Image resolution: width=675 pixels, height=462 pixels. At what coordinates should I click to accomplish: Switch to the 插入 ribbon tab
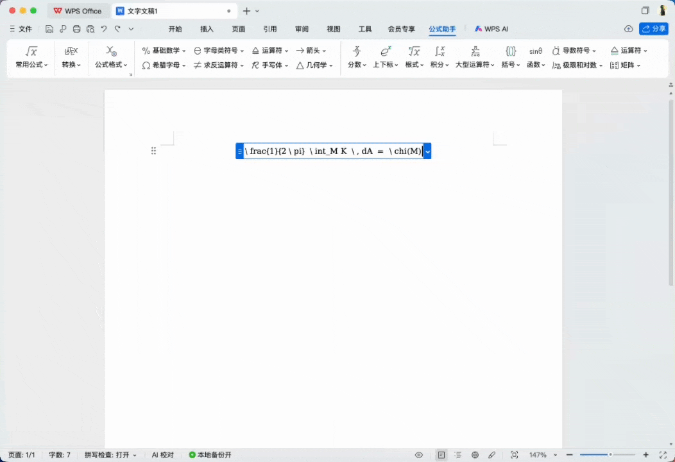(207, 29)
